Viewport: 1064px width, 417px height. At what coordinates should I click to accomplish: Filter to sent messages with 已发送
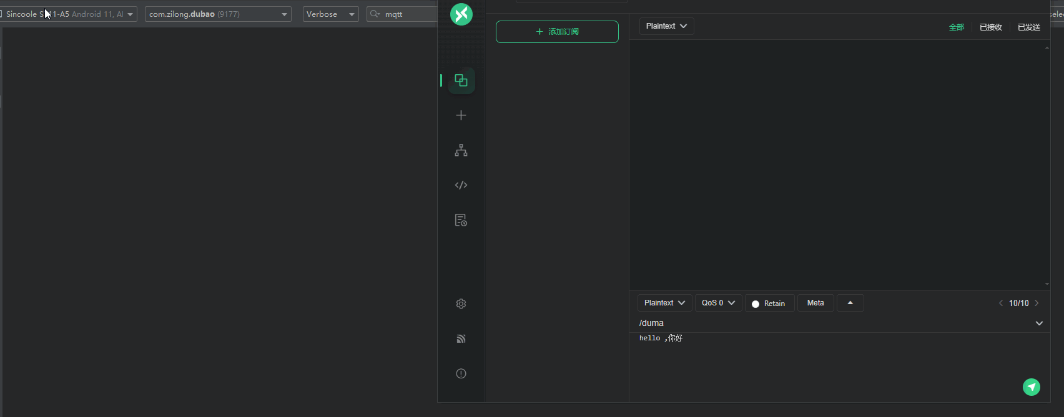coord(1029,27)
